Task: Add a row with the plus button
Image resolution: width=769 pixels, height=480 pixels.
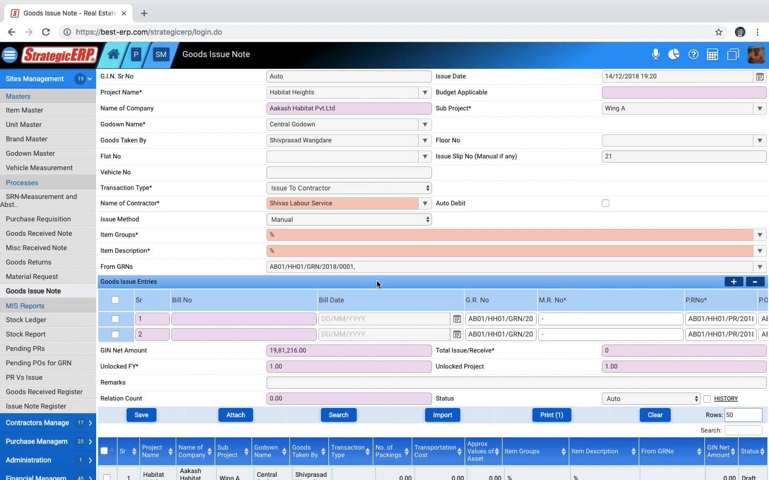Action: [x=734, y=282]
